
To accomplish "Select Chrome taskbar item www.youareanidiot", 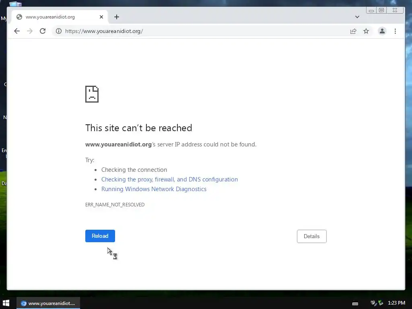I will click(x=48, y=303).
